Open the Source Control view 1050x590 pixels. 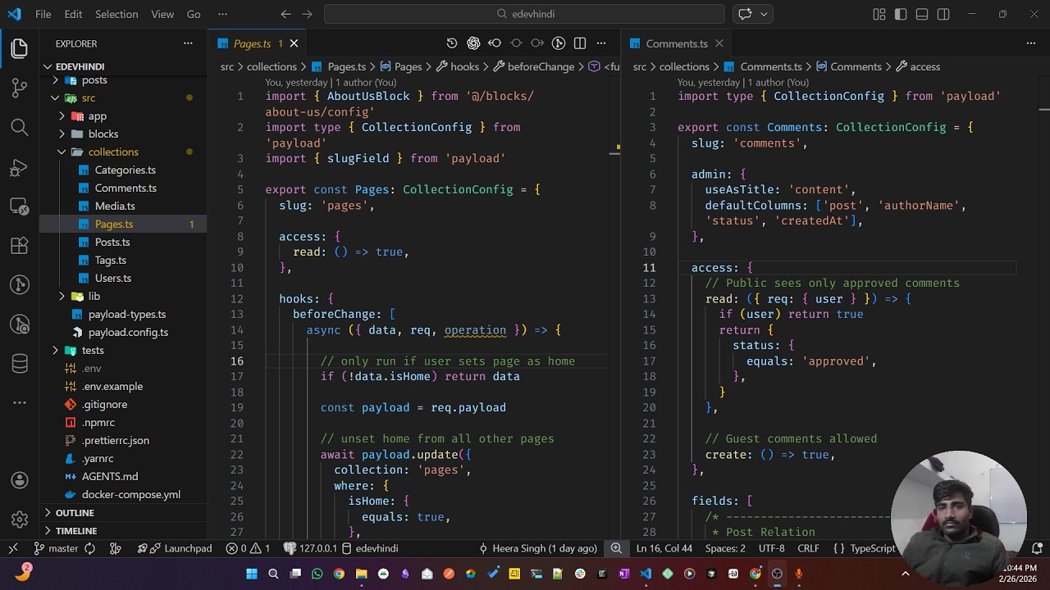point(20,88)
